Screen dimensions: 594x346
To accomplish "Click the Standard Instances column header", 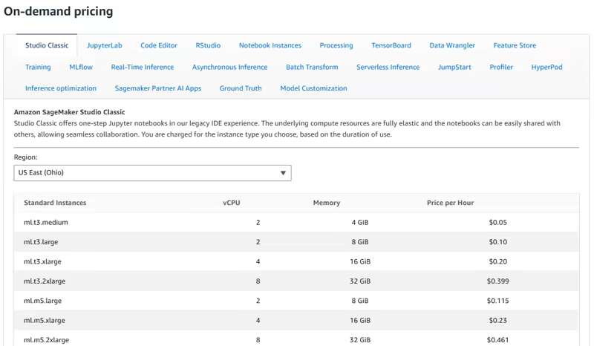I will pyautogui.click(x=55, y=203).
